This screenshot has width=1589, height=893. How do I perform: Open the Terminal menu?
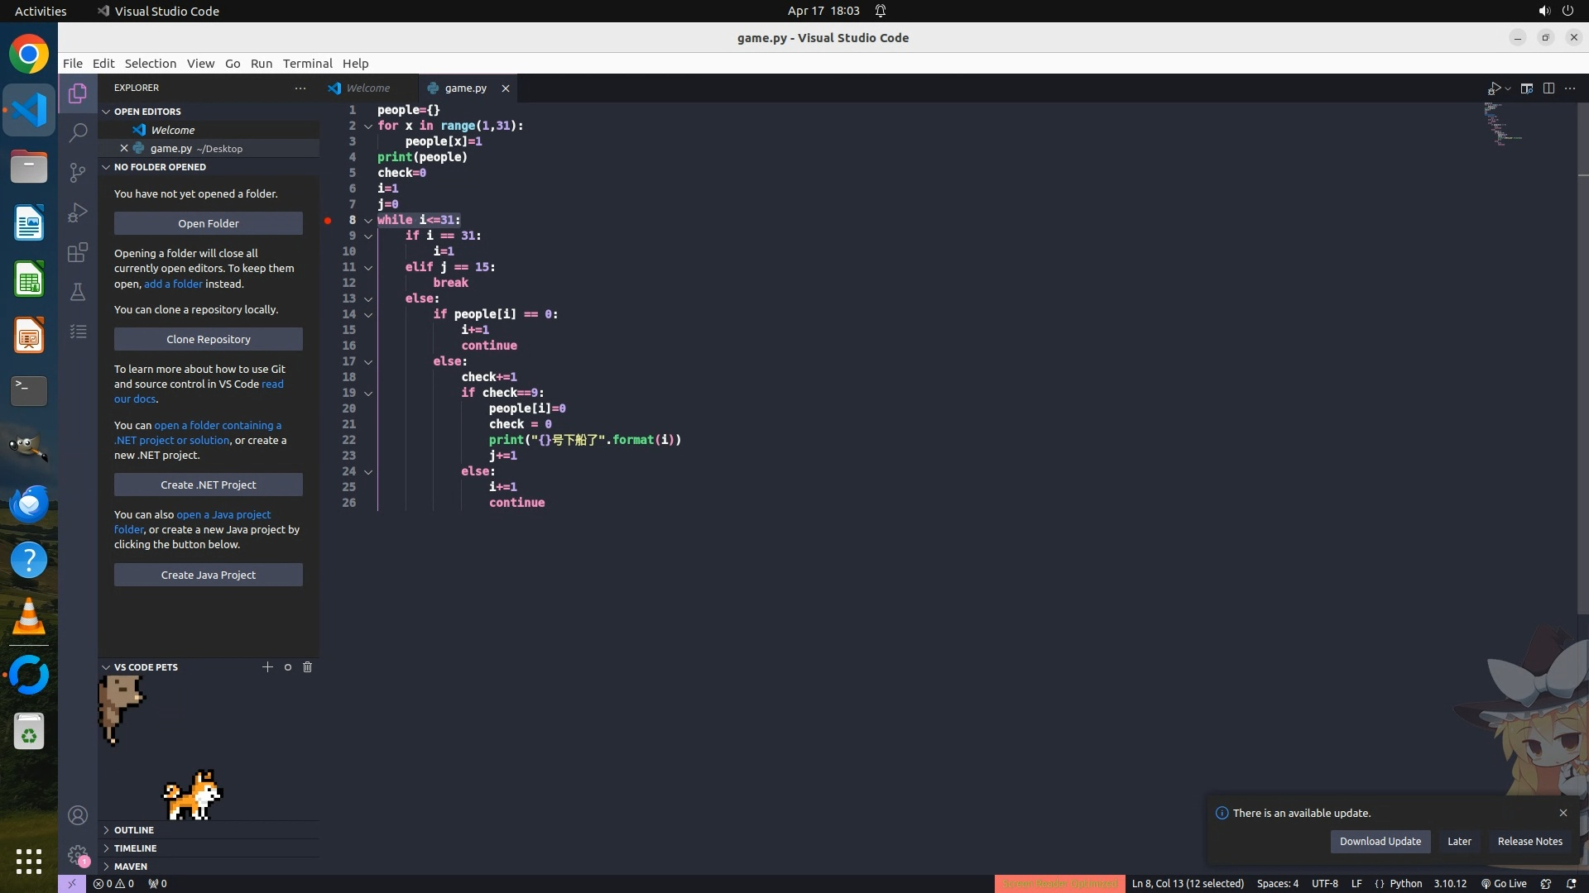tap(307, 64)
